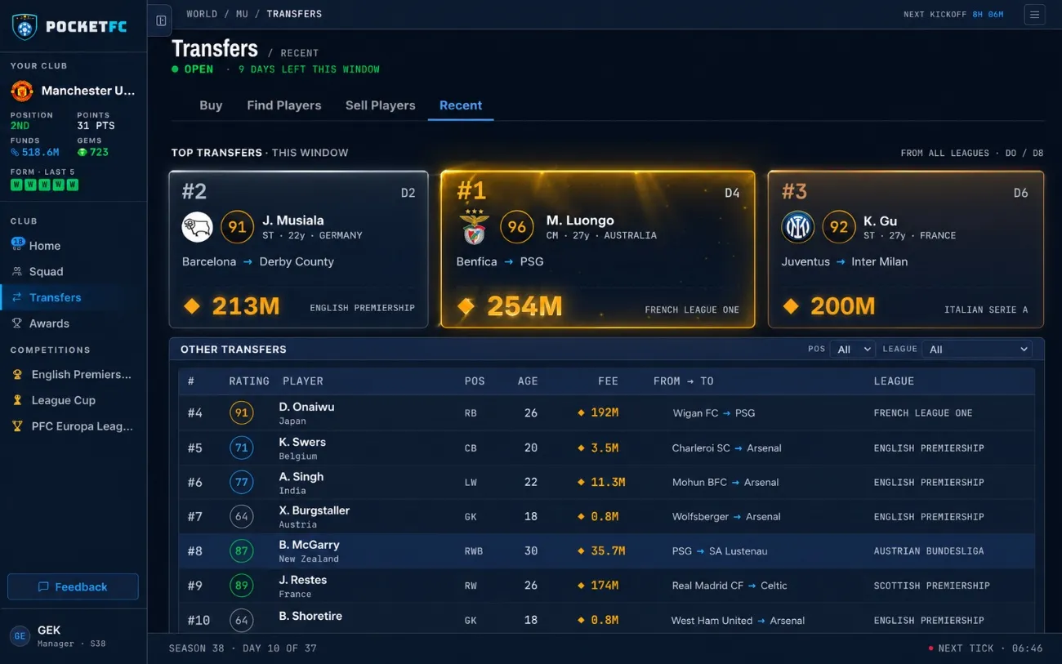
Task: Click K. Gu's 92 rating badge
Action: [839, 227]
